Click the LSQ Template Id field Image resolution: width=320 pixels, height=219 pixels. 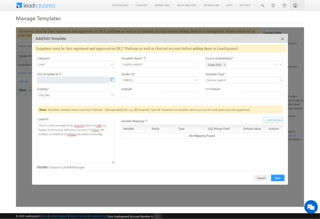[73, 80]
